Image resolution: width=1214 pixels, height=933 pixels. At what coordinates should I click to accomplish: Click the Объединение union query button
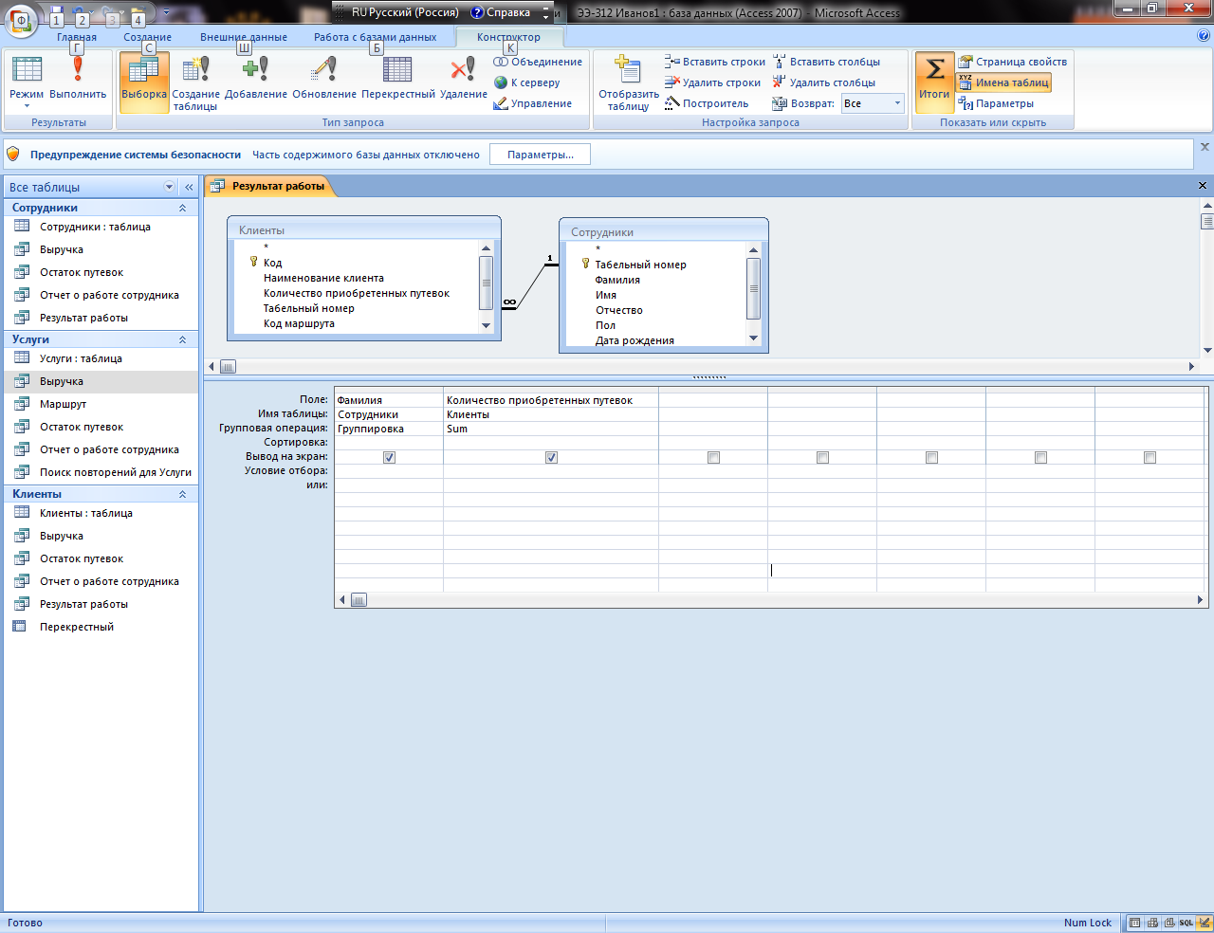tap(538, 62)
